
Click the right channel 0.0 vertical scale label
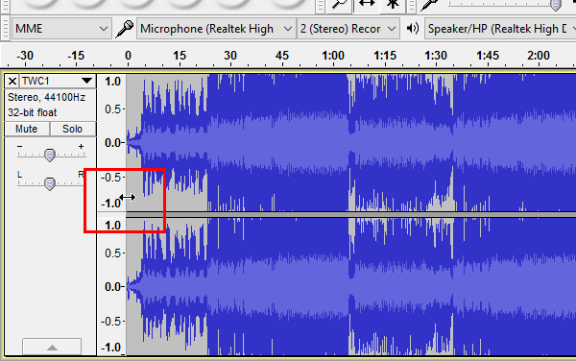point(112,286)
